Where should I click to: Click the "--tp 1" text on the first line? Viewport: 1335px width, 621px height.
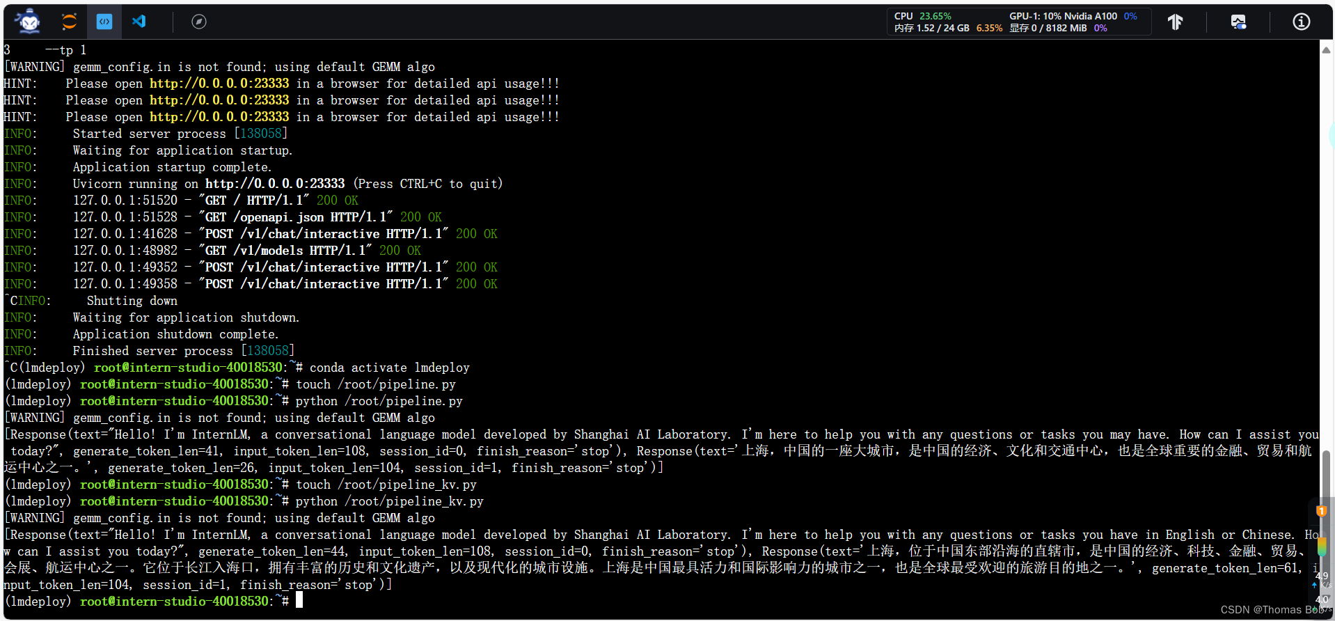coord(66,50)
